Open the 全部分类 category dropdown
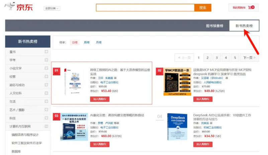Image resolution: width=268 pixels, height=155 pixels. (x=52, y=8)
